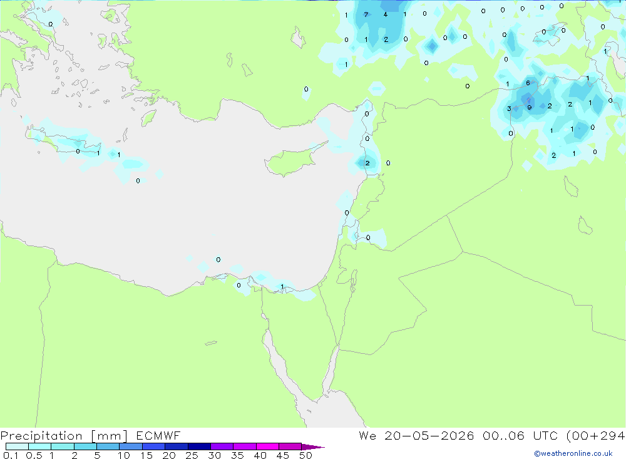Choose the 20–25 mm dark blue swatch

[x=177, y=446]
